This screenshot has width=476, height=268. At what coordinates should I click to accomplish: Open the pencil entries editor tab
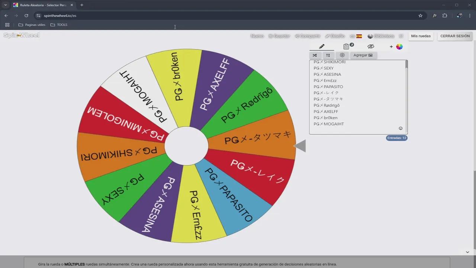click(x=322, y=47)
